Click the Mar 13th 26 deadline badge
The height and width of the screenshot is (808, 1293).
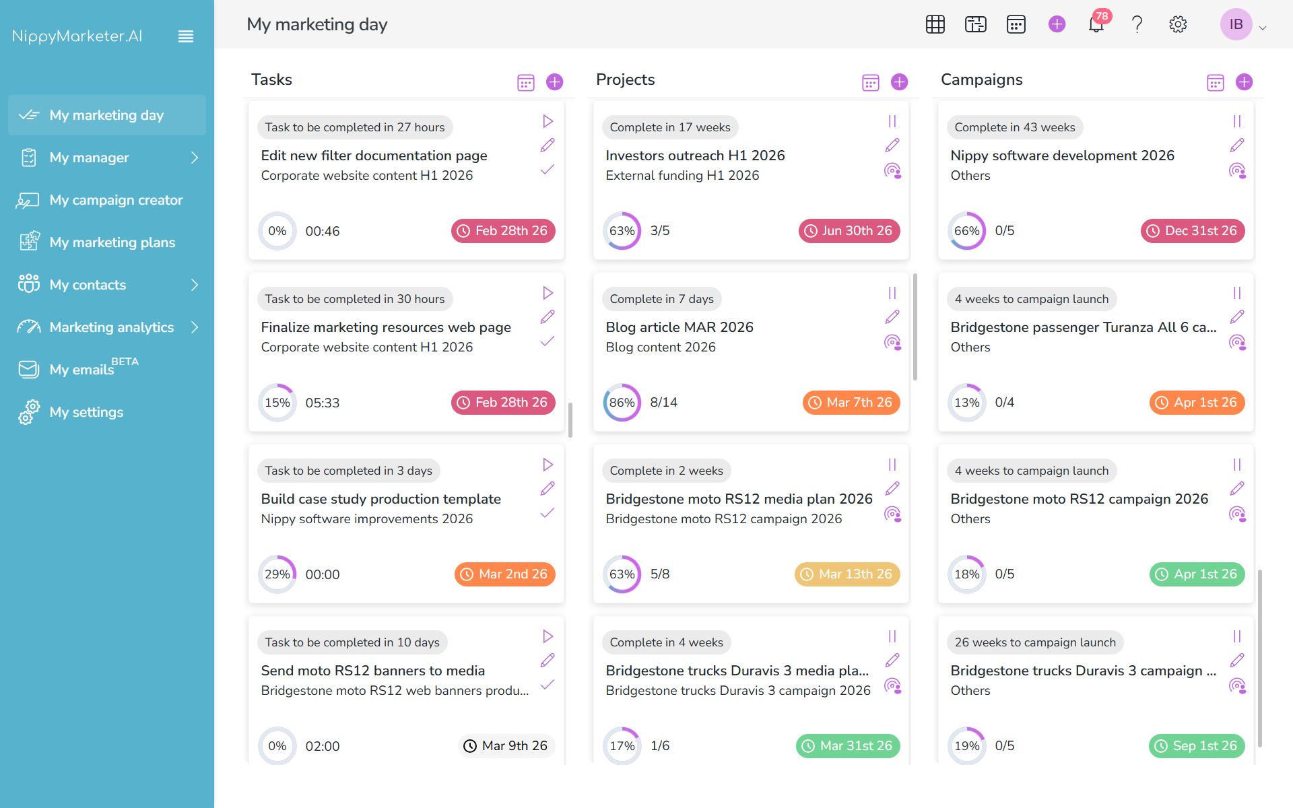tap(847, 574)
